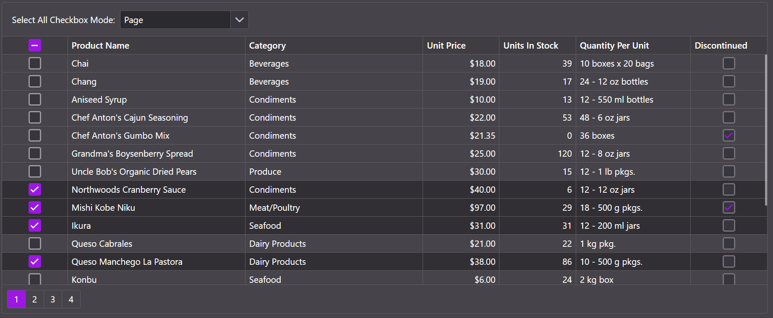Viewport: 773px width, 318px height.
Task: Uncheck the Ikura row selection checkbox
Action: click(x=35, y=225)
